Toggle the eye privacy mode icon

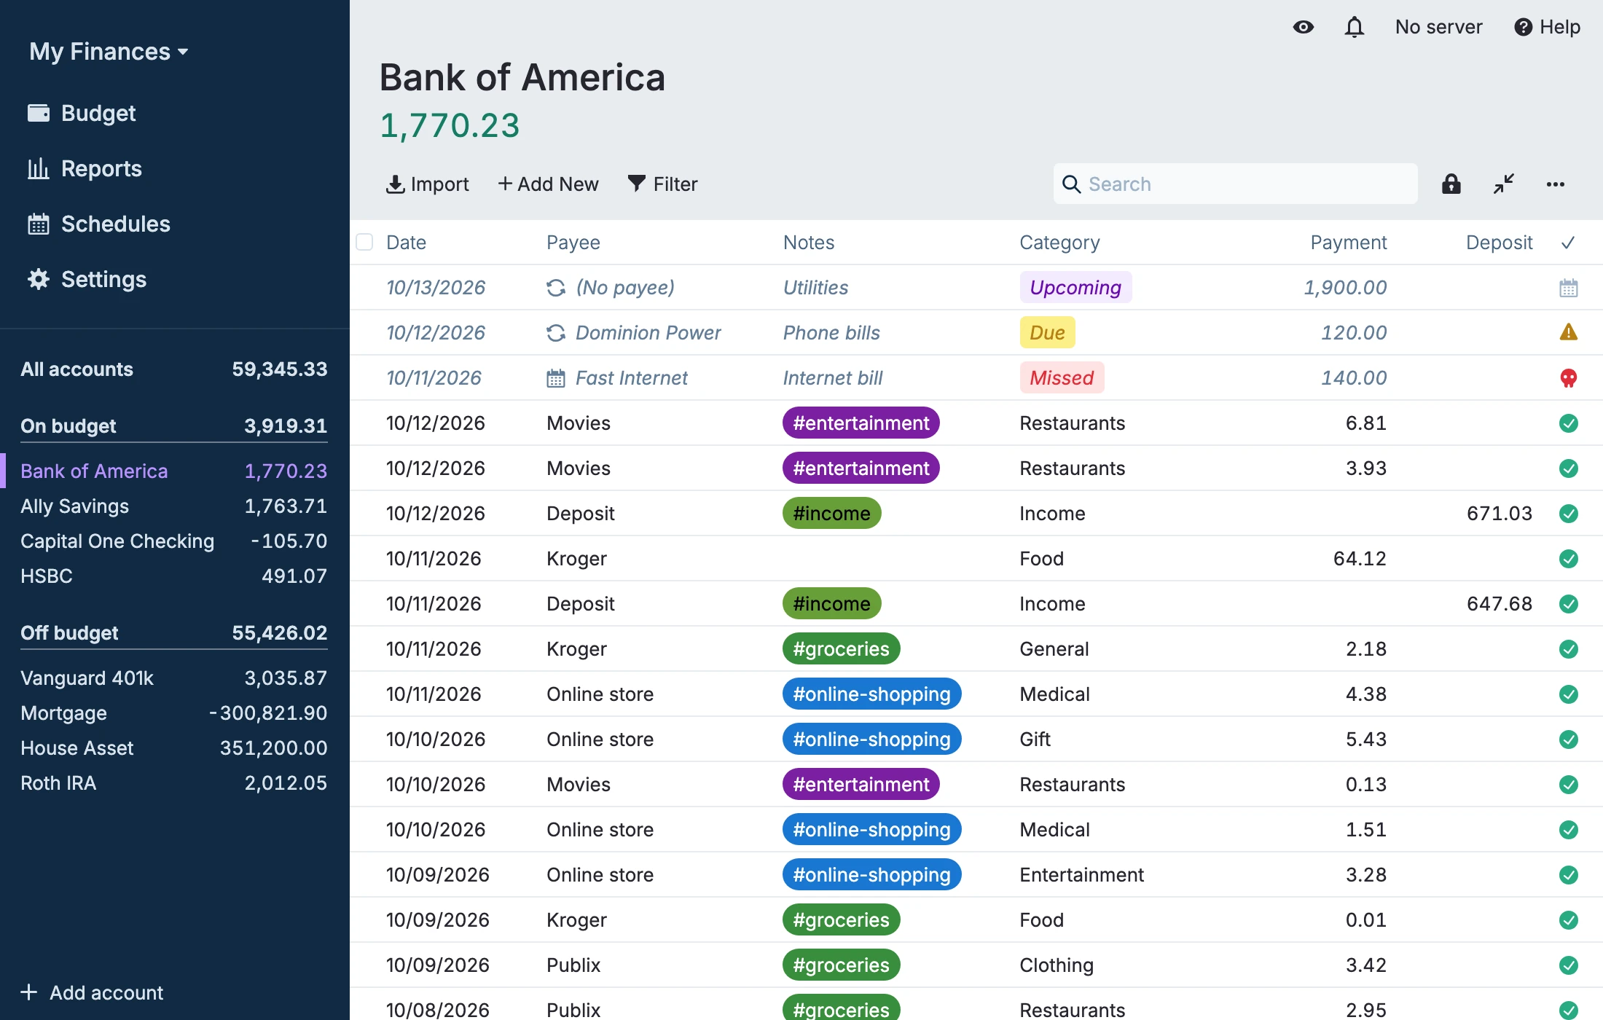click(x=1303, y=27)
